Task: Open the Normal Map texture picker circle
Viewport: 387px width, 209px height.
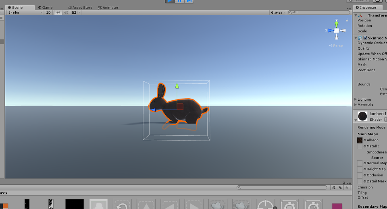Action: tap(365, 163)
